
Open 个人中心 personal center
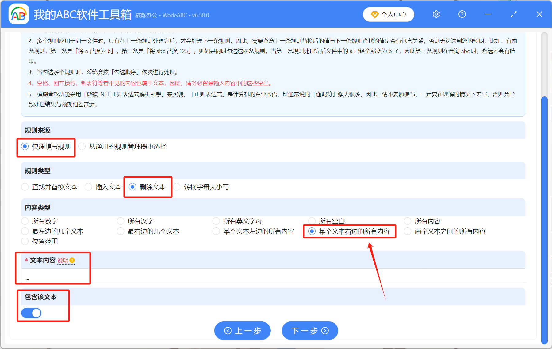[x=388, y=14]
